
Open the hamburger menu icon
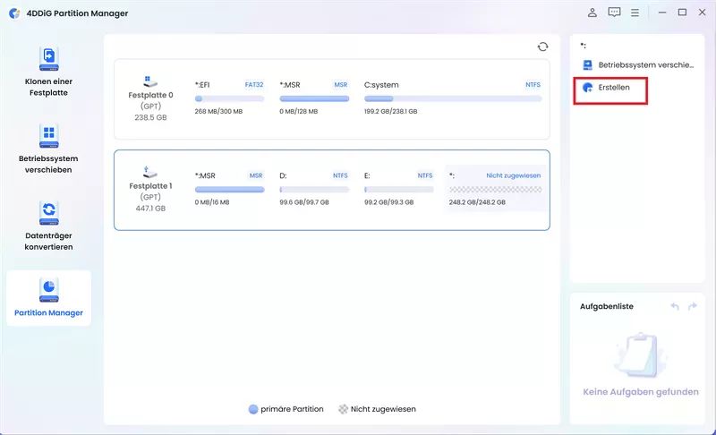tap(635, 13)
